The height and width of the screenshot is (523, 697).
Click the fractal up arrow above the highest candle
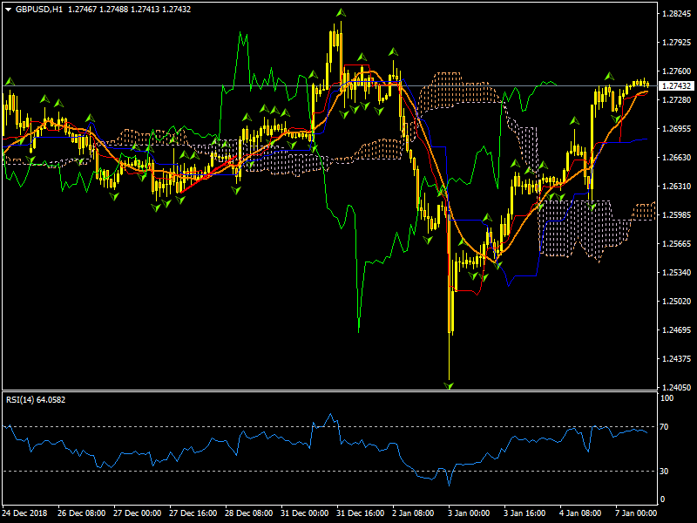[x=340, y=15]
